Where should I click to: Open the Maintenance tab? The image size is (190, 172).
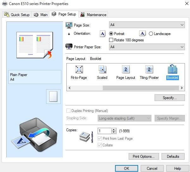click(x=93, y=15)
